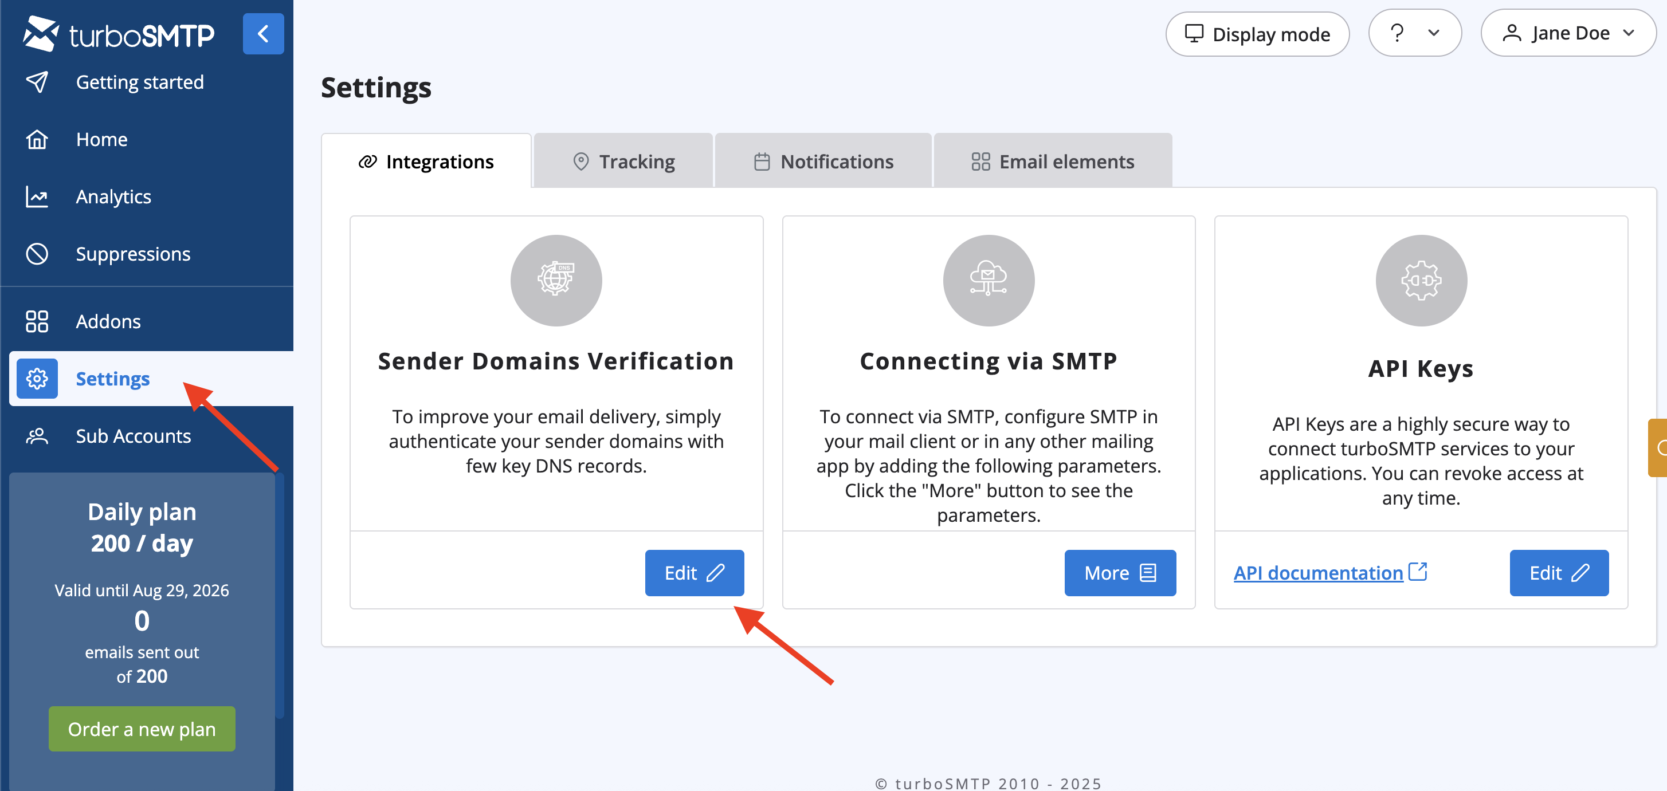
Task: Expand the help question mark dropdown
Action: (x=1415, y=33)
